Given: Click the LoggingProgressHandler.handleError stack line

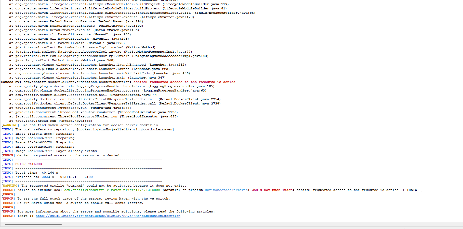Looking at the screenshot, I should pyautogui.click(x=112, y=86).
